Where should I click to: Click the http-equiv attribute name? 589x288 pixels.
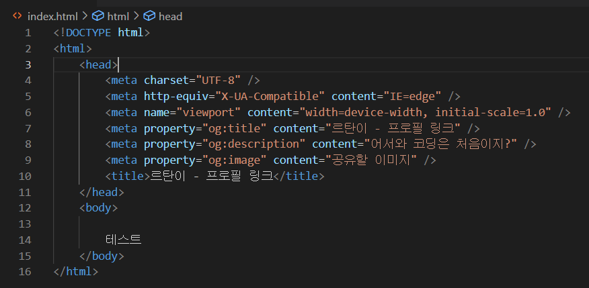pos(176,97)
